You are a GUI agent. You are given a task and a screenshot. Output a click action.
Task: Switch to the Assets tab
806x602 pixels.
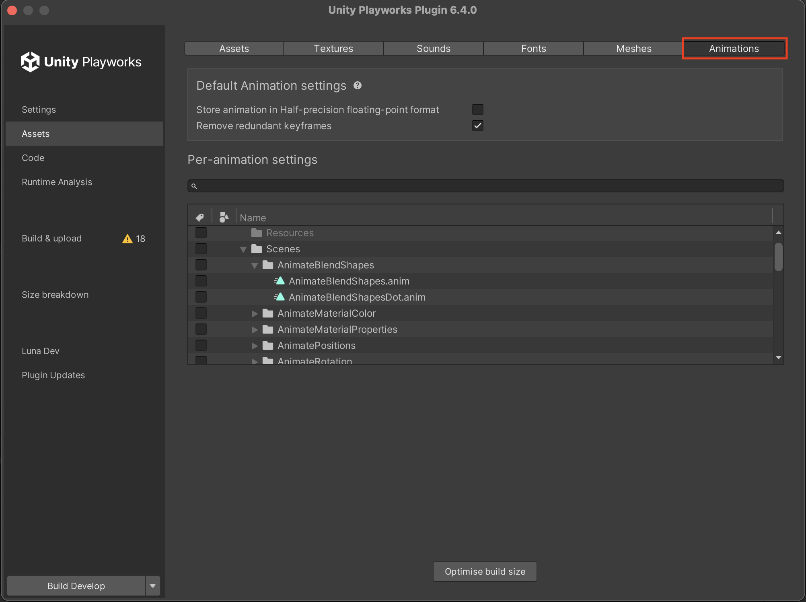[234, 48]
